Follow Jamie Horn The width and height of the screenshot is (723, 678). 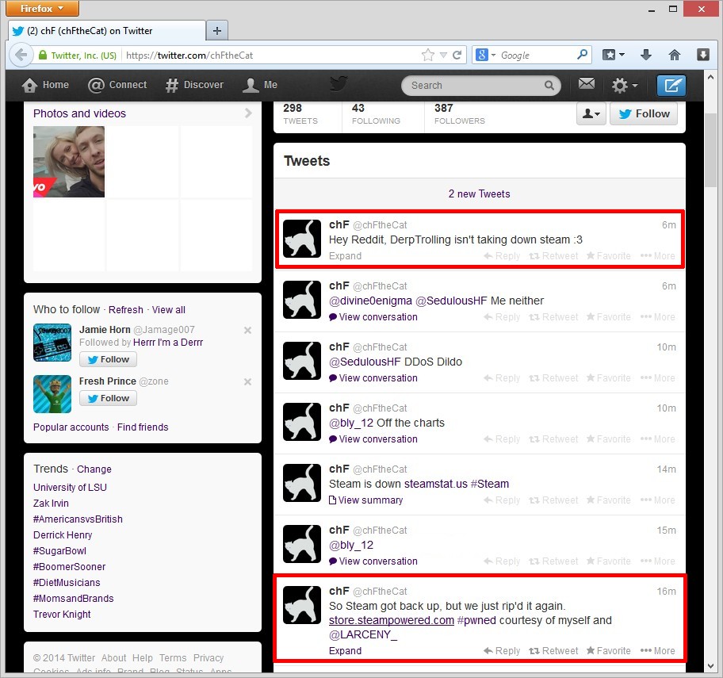(x=109, y=359)
